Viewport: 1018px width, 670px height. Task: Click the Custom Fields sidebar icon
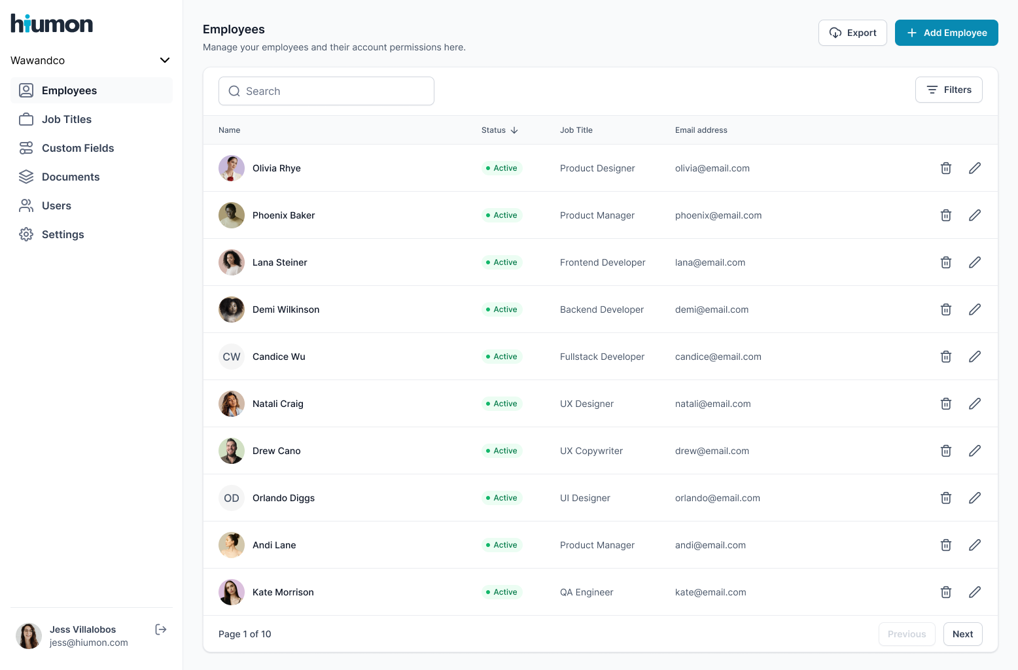(26, 148)
